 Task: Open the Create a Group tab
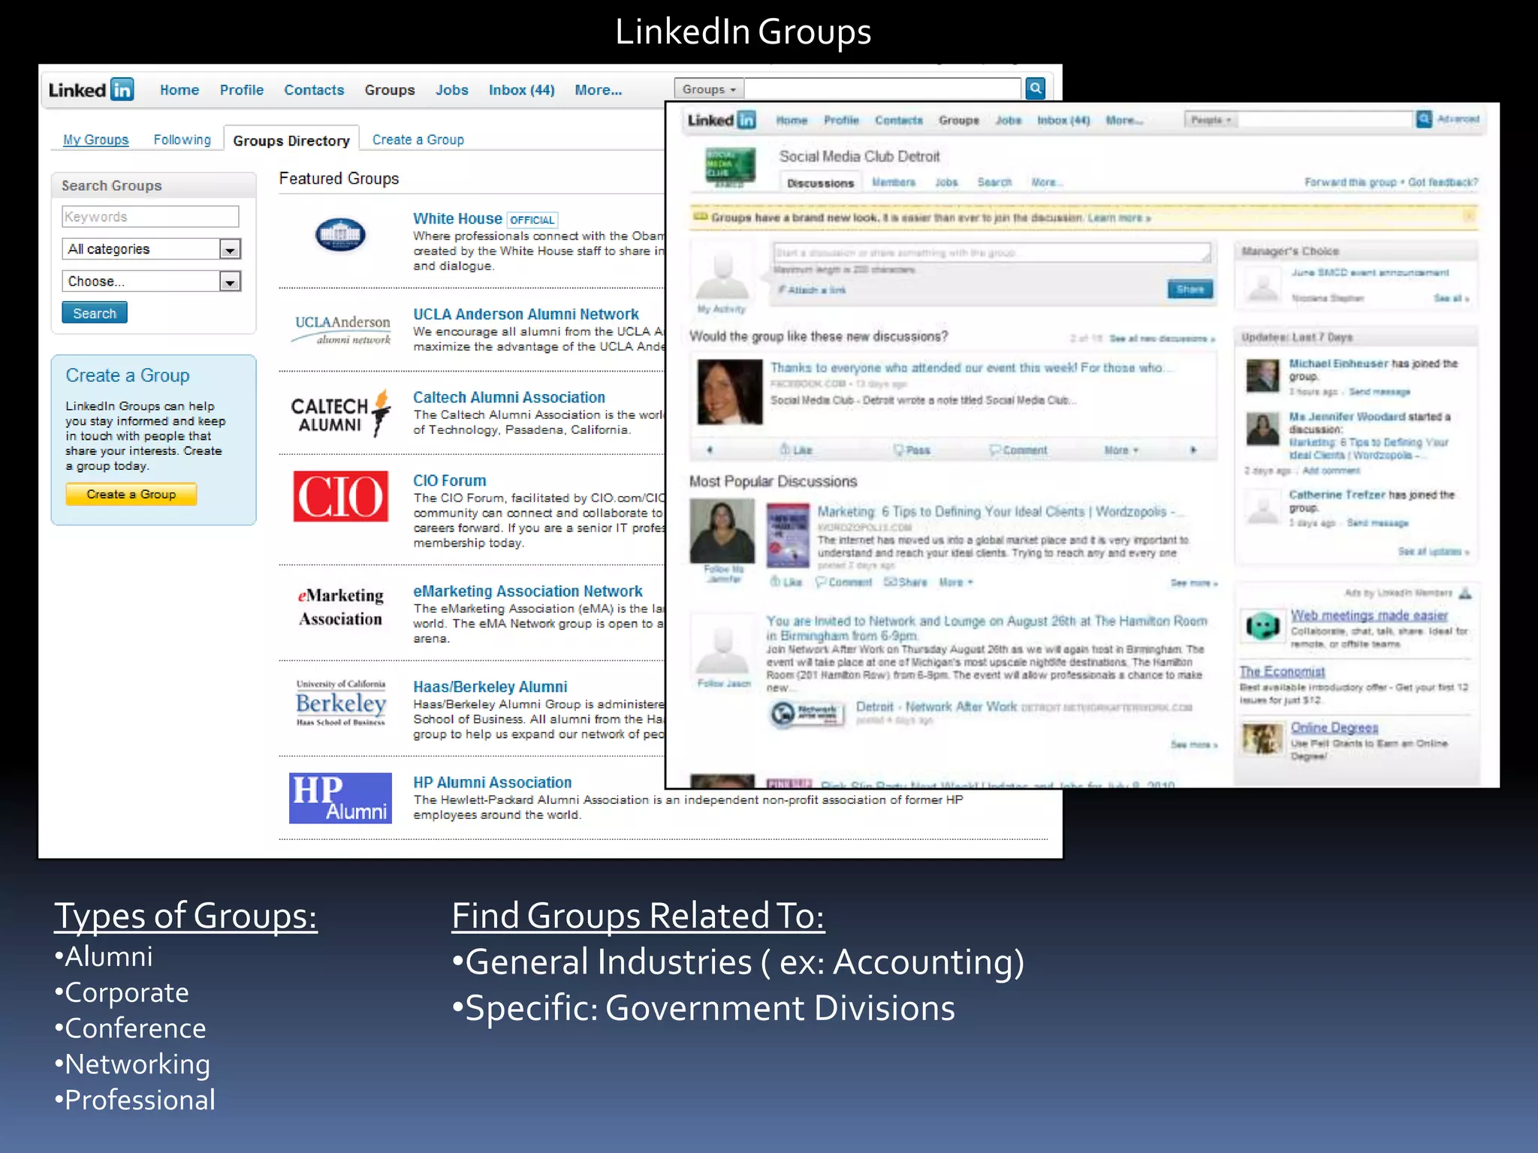pos(418,140)
